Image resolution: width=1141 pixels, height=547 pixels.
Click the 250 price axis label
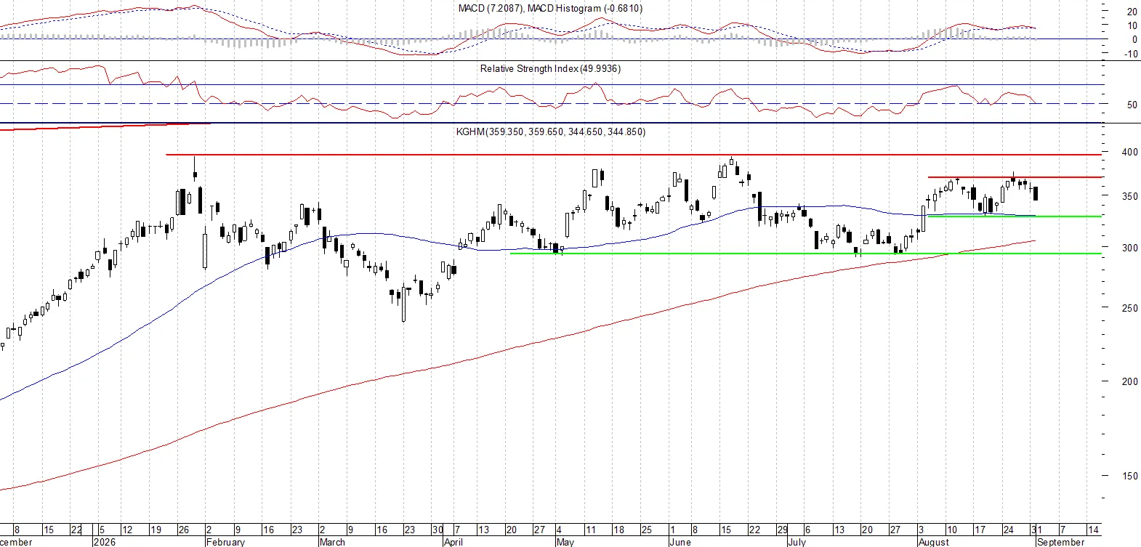(x=1129, y=308)
